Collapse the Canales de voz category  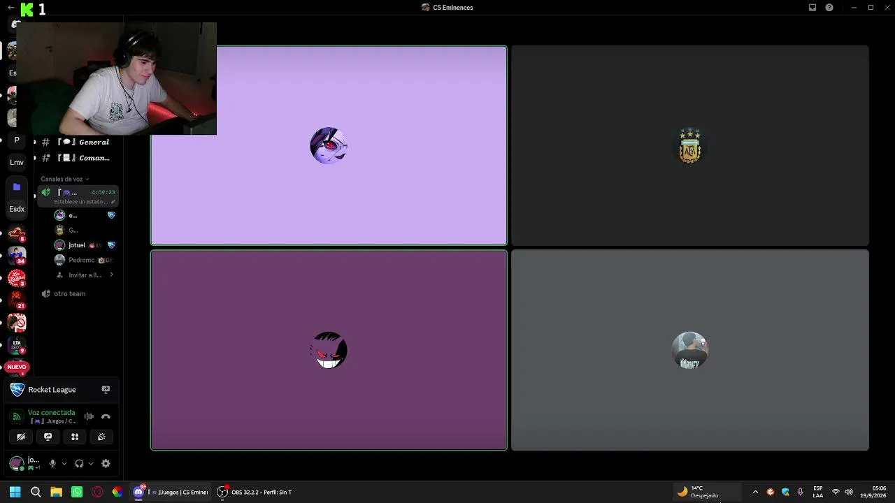click(x=64, y=179)
